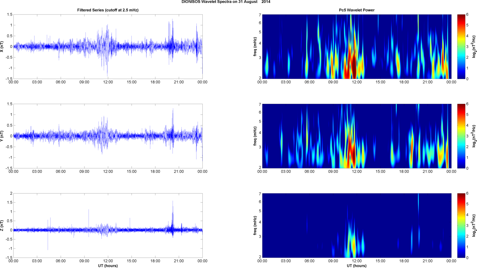
Task: Click the 15:00 tick under bottom spectrogram
Action: (380, 261)
